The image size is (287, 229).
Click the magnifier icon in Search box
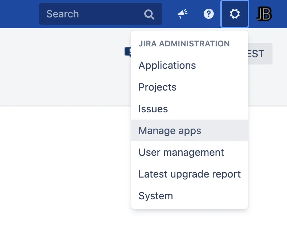149,14
